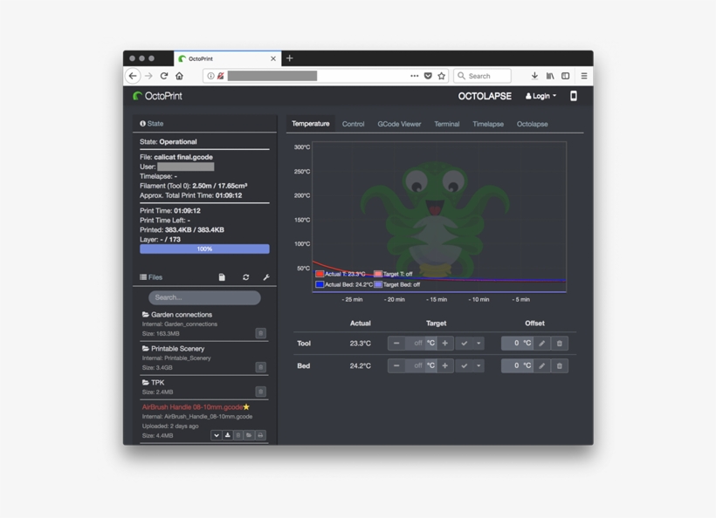
Task: Click the file Search field in Files panel
Action: click(204, 297)
